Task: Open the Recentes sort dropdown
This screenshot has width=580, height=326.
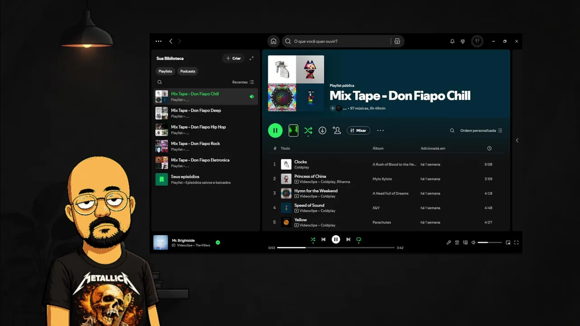Action: (243, 82)
